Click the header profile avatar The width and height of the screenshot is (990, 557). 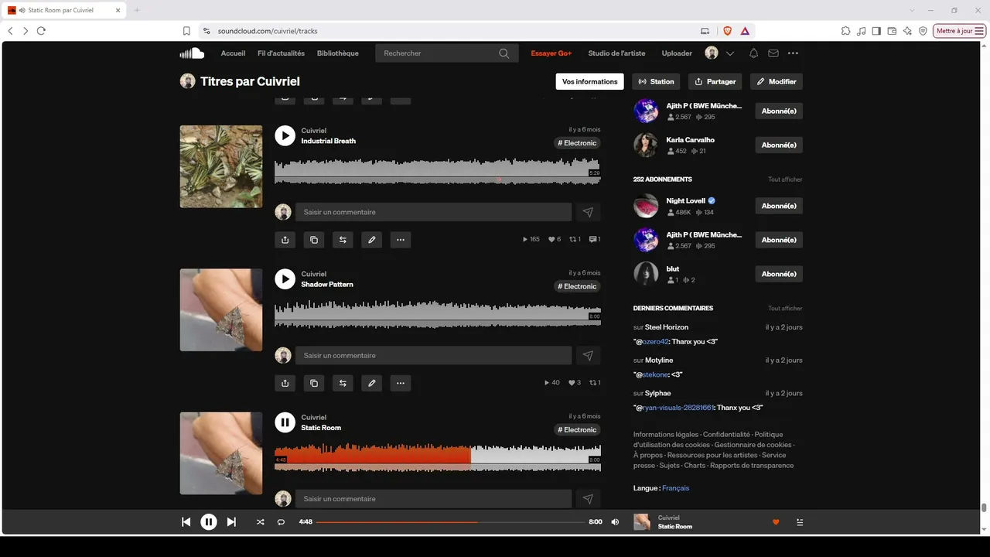point(712,53)
